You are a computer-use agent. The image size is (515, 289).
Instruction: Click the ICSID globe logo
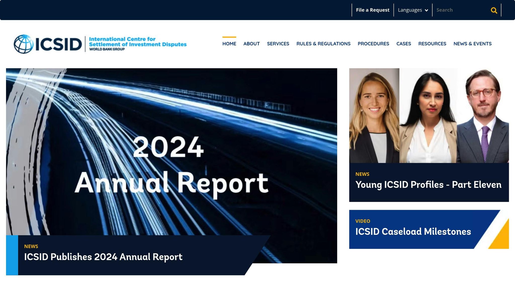(23, 44)
